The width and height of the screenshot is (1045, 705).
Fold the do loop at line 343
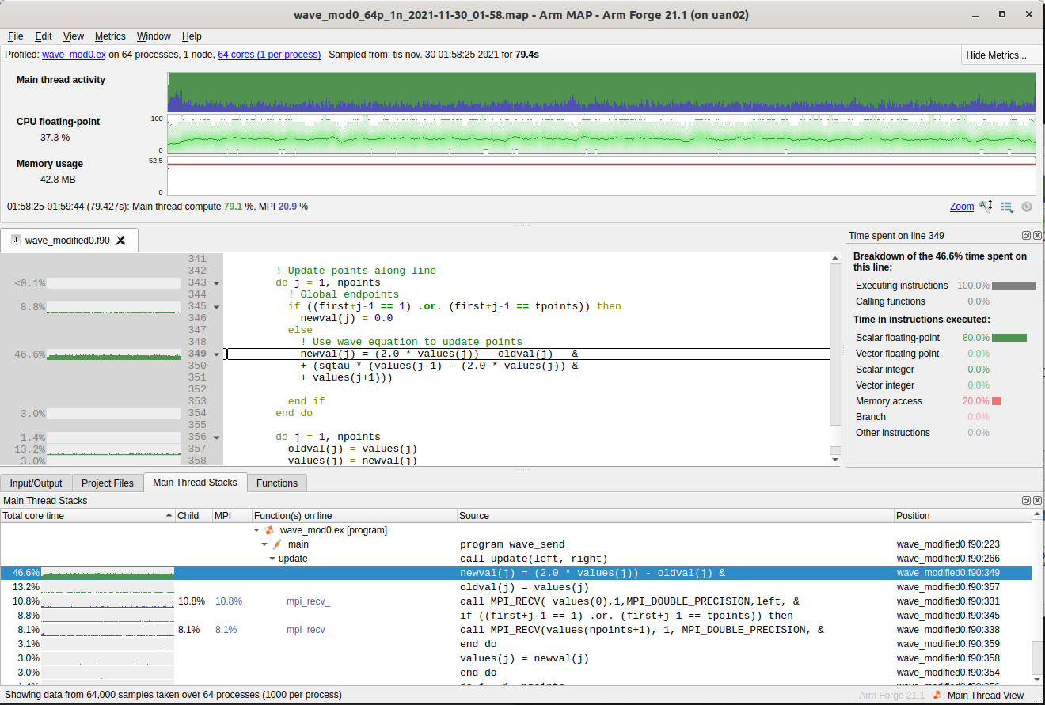[216, 283]
